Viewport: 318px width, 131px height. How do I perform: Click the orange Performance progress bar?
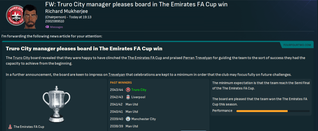pyautogui.click(x=262, y=111)
